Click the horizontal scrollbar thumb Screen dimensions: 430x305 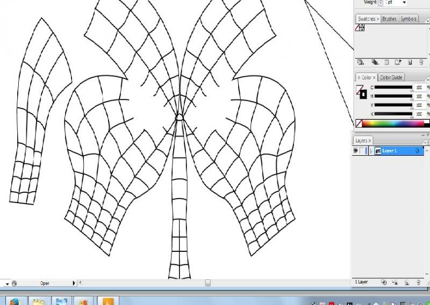(x=208, y=283)
